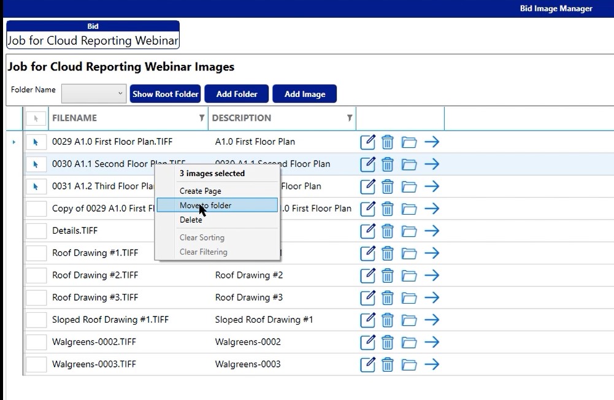614x400 pixels.
Task: Deselect the 0030 A1.1 Second Floor Plan row
Action: (36, 164)
